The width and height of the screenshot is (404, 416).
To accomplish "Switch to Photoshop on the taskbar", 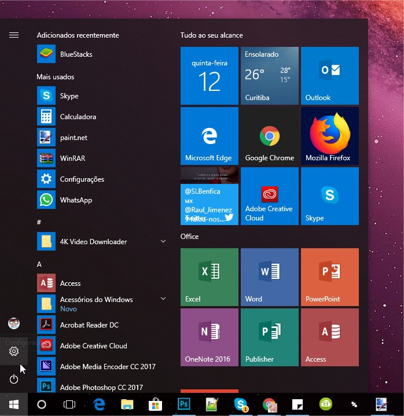I will tap(183, 404).
